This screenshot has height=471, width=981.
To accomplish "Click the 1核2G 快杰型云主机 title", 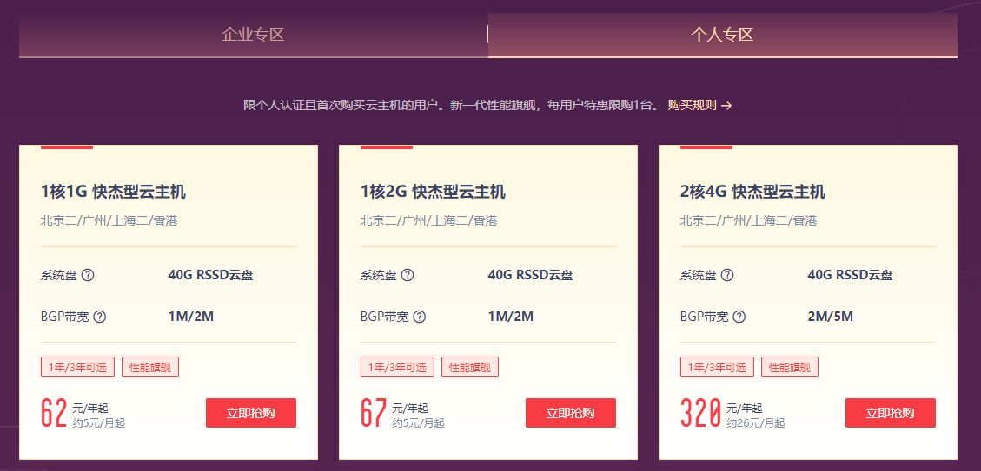I will 433,192.
